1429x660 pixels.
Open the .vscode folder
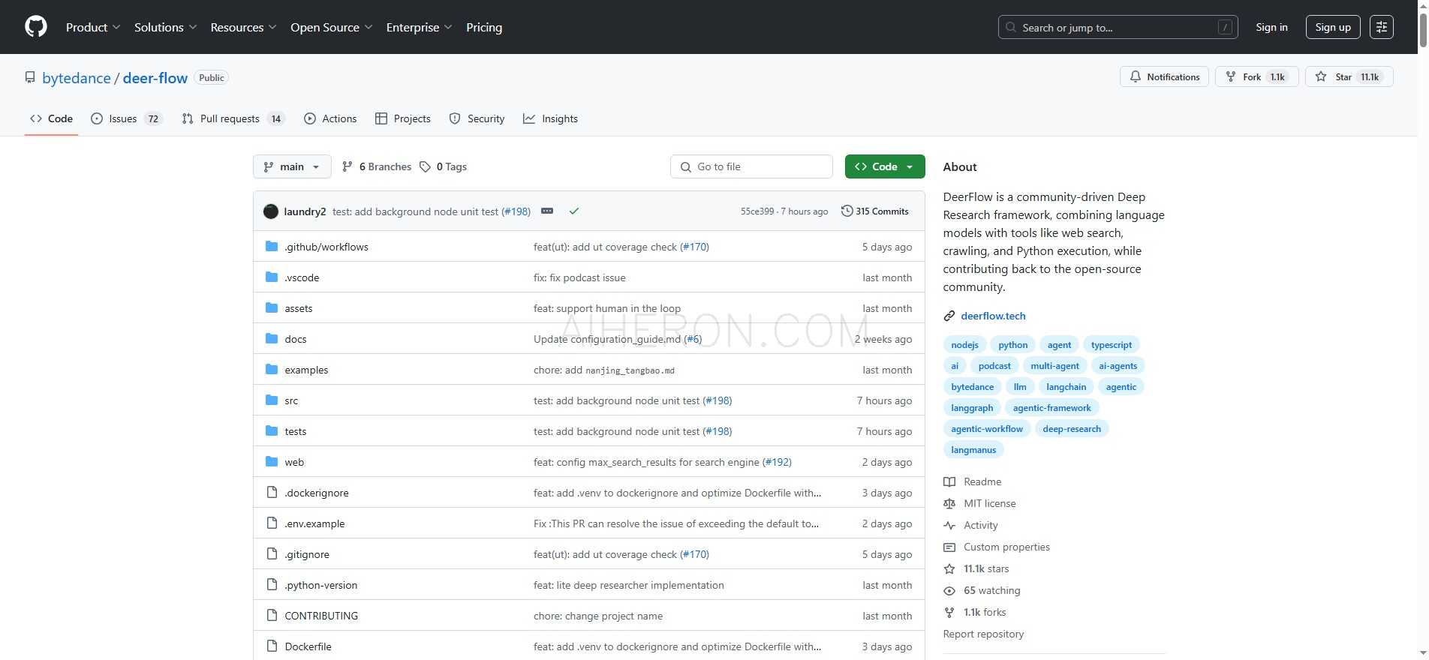coord(302,277)
